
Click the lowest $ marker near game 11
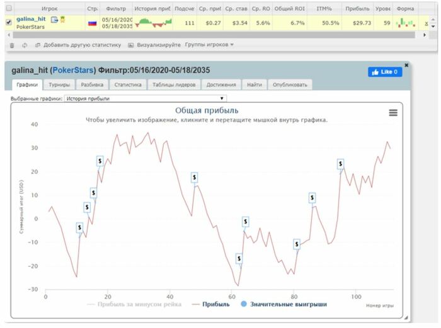(79, 227)
